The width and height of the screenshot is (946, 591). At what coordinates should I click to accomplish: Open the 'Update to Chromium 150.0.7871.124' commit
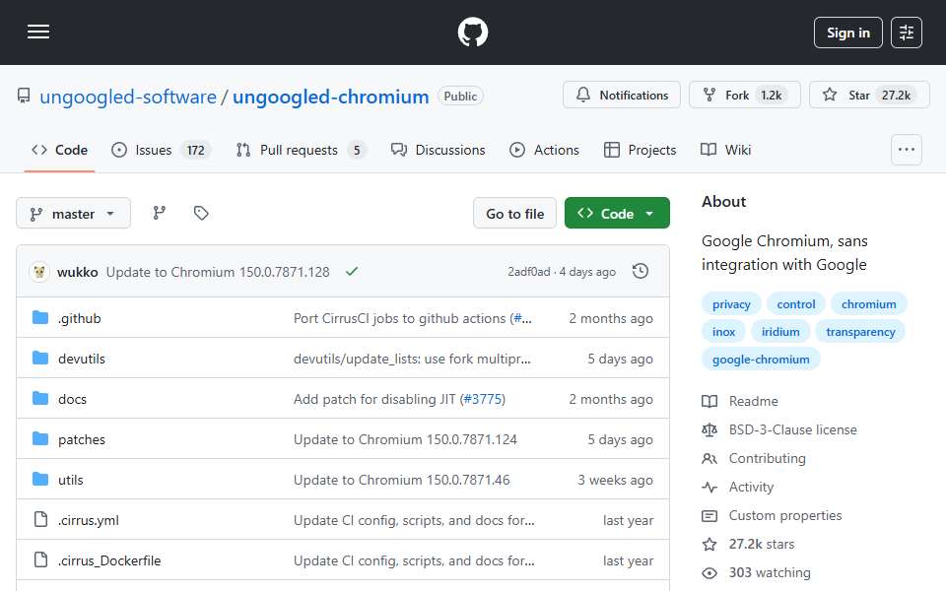point(405,439)
